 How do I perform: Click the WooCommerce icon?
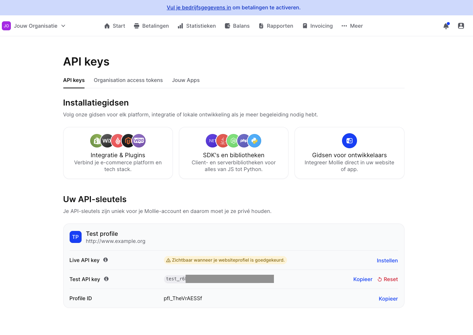[138, 141]
